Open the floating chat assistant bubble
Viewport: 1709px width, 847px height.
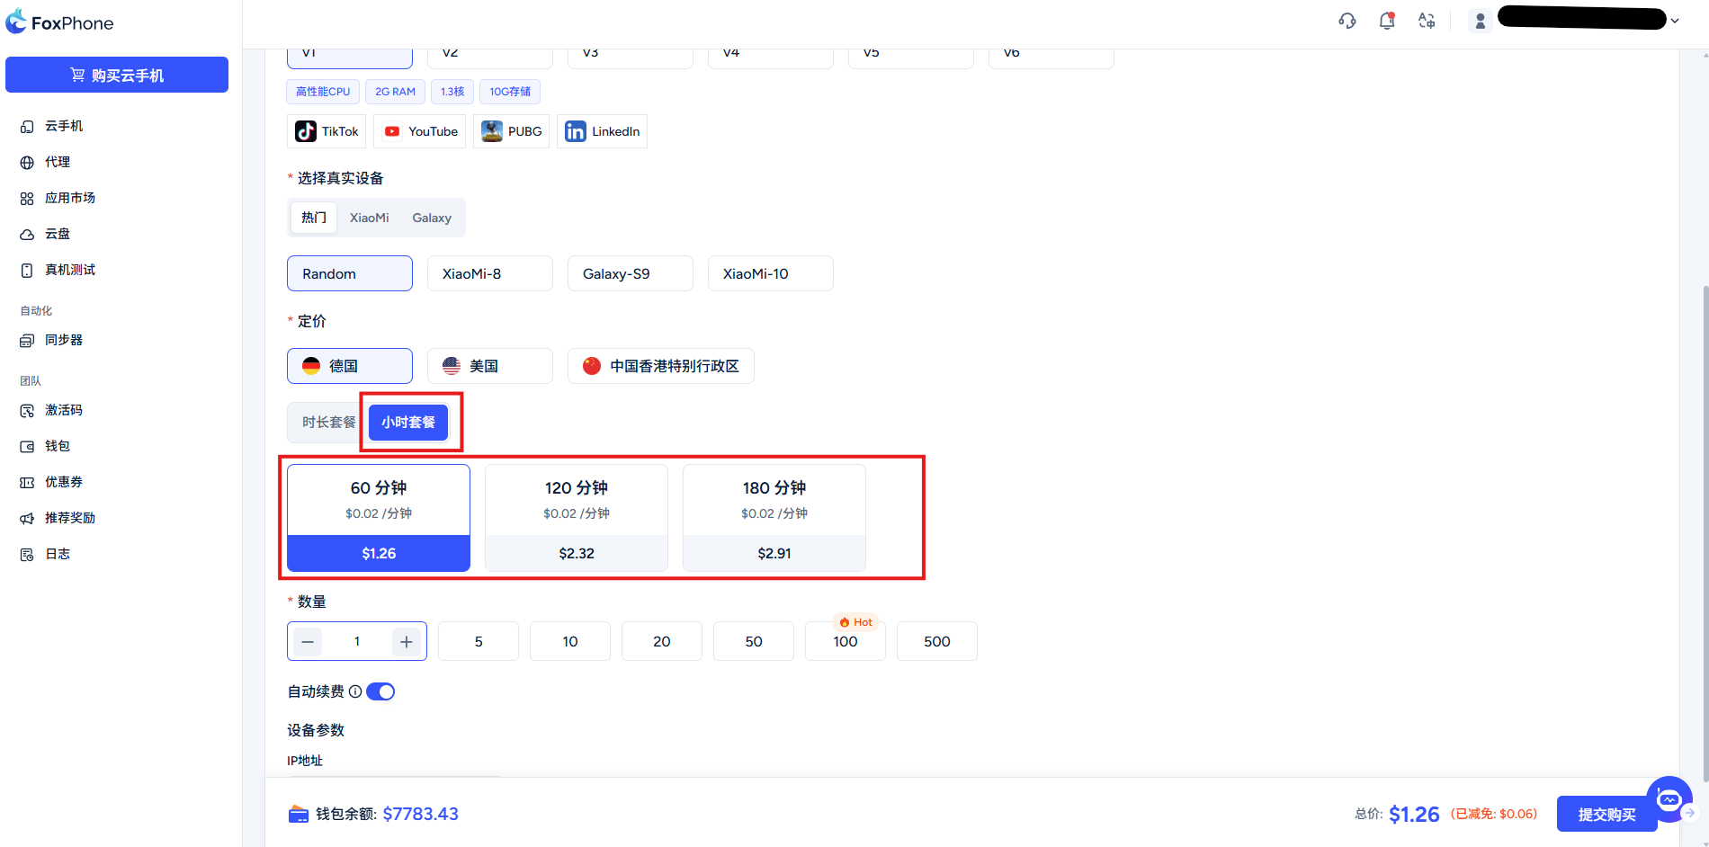point(1669,799)
